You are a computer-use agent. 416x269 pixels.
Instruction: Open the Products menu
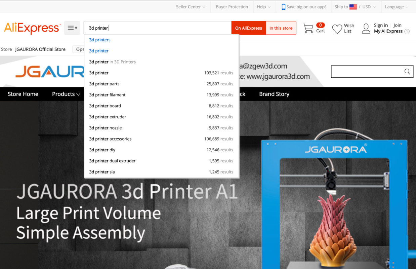tap(66, 94)
